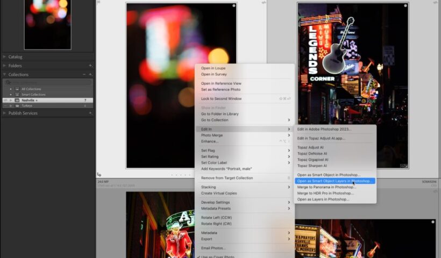Expand the Turkeys collection

click(11, 106)
